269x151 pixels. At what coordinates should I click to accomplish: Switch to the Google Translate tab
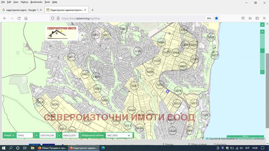21,10
